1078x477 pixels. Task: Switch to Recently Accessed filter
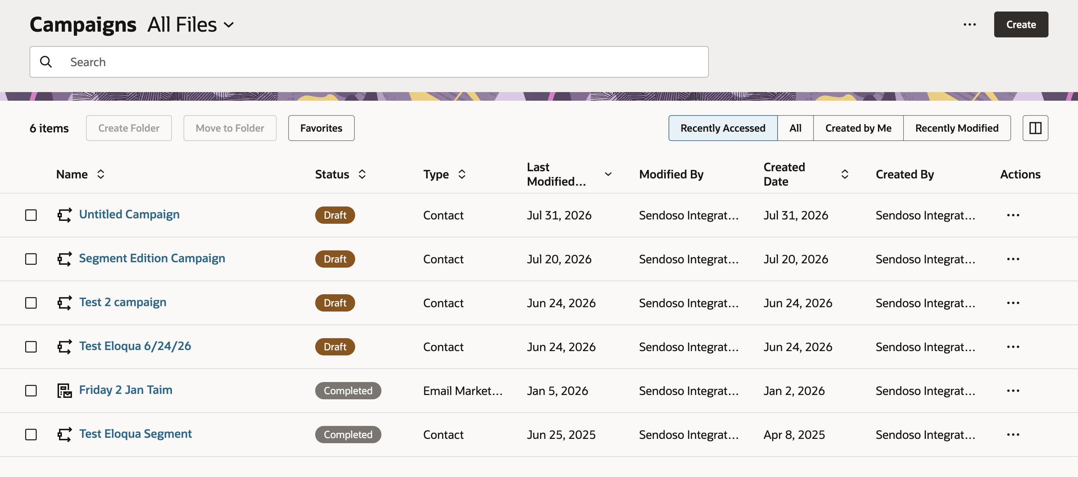(723, 128)
